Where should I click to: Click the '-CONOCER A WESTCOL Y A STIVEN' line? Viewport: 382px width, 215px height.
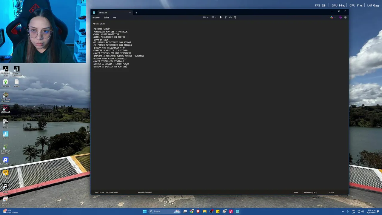coord(110,50)
